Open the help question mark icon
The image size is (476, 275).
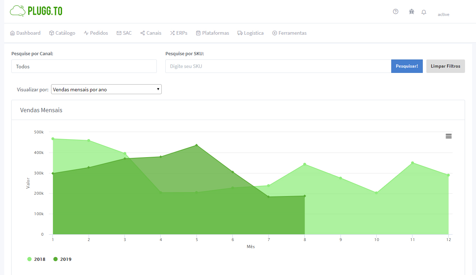pyautogui.click(x=395, y=12)
